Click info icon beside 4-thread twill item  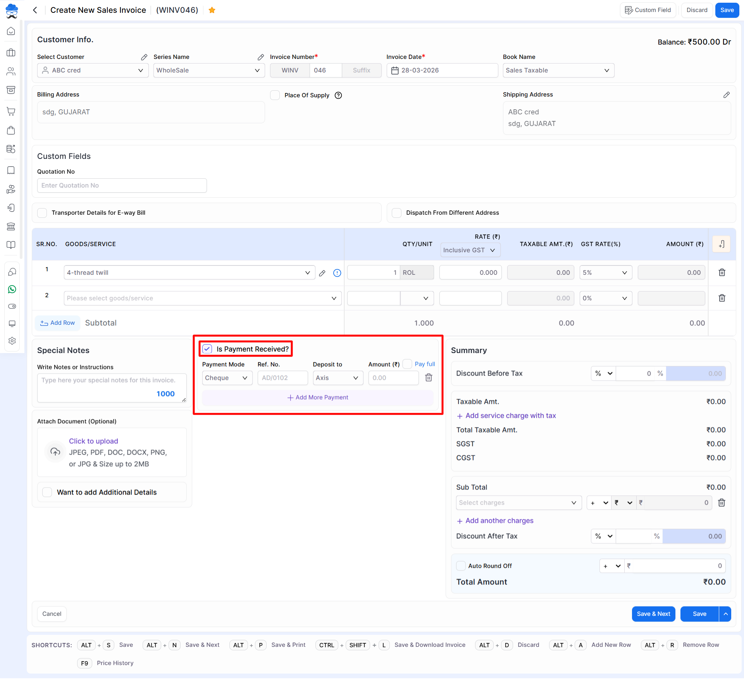[337, 273]
